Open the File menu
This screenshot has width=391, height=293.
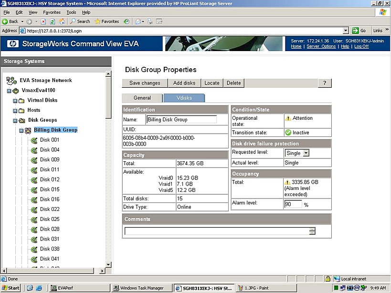coord(7,12)
